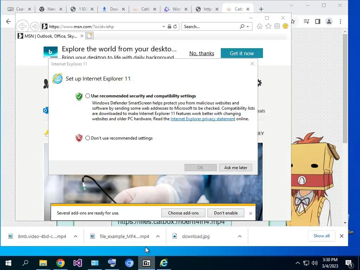This screenshot has width=360, height=270.
Task: Expand the IE search provider dropdown arrow
Action: (x=248, y=27)
